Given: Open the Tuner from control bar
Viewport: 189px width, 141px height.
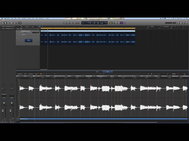Looking at the screenshot, I should point(116,23).
